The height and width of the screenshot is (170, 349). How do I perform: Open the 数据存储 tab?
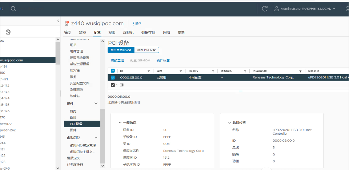[148, 32]
